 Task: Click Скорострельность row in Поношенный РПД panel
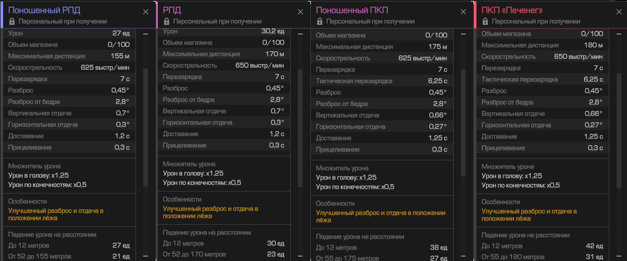tap(69, 67)
